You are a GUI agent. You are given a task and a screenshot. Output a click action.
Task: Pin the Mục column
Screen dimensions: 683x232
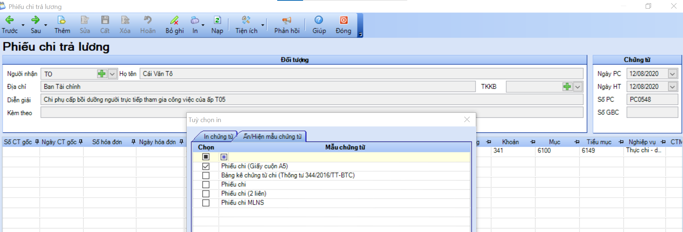pos(577,142)
